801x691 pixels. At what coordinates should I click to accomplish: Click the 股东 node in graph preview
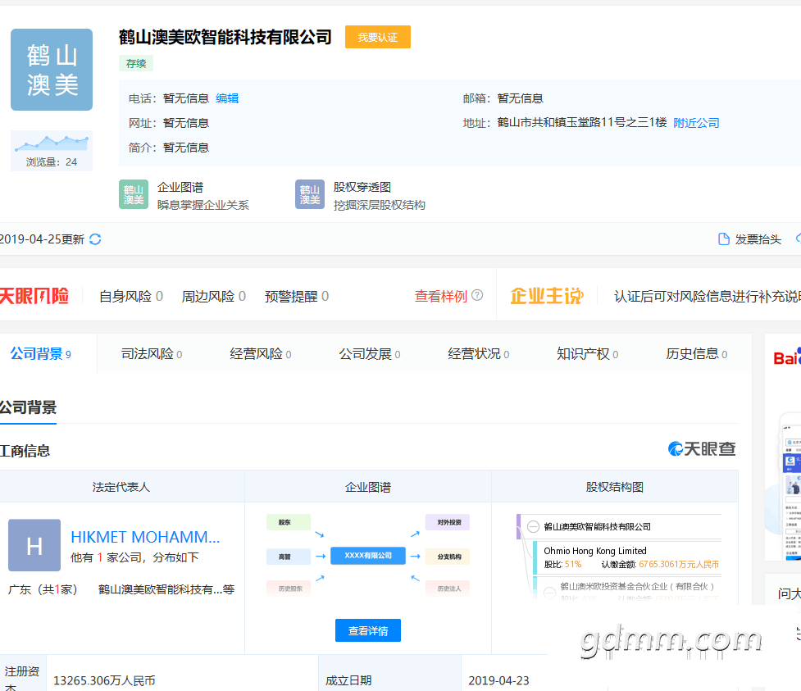288,522
